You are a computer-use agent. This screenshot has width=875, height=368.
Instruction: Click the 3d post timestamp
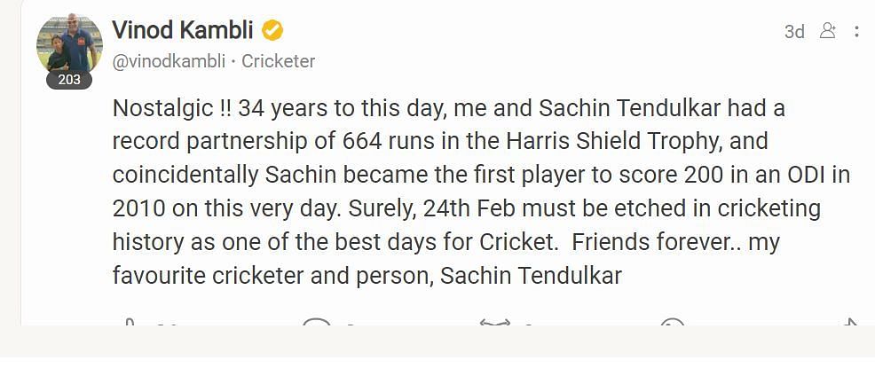794,32
